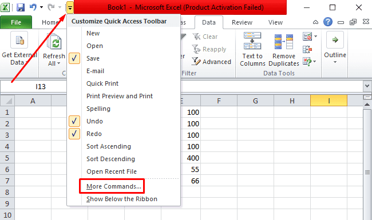Enable Quick Print in the menu

(124, 83)
